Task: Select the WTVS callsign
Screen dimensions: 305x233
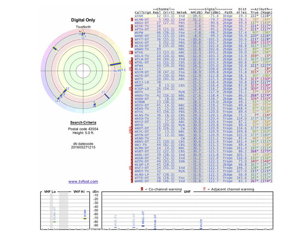Action: (x=139, y=112)
